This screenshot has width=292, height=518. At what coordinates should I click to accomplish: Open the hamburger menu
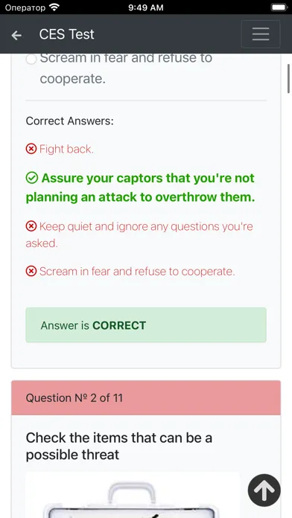click(261, 34)
